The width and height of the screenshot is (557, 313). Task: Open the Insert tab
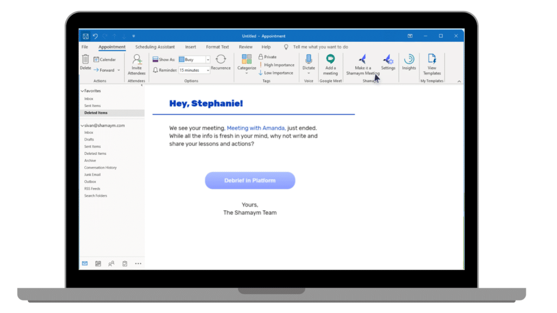[190, 47]
